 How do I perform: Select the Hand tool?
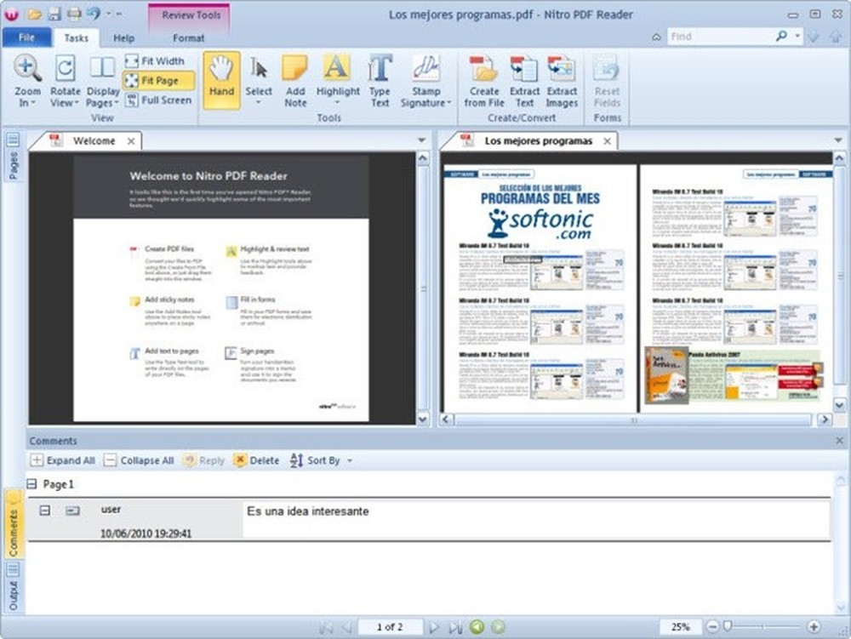point(221,81)
